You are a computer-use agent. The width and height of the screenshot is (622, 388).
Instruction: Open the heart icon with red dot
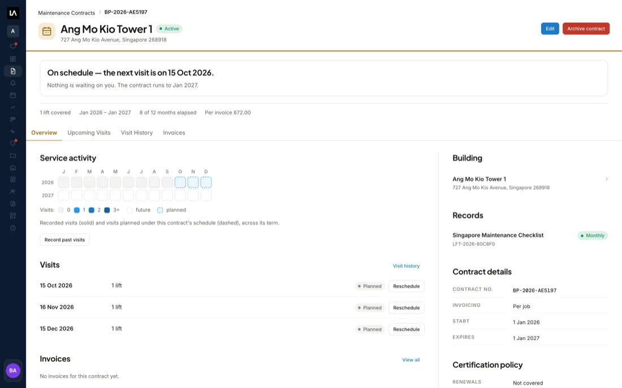(x=12, y=46)
